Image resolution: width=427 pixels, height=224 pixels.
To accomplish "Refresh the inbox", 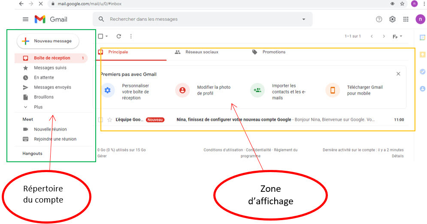I will pos(119,36).
